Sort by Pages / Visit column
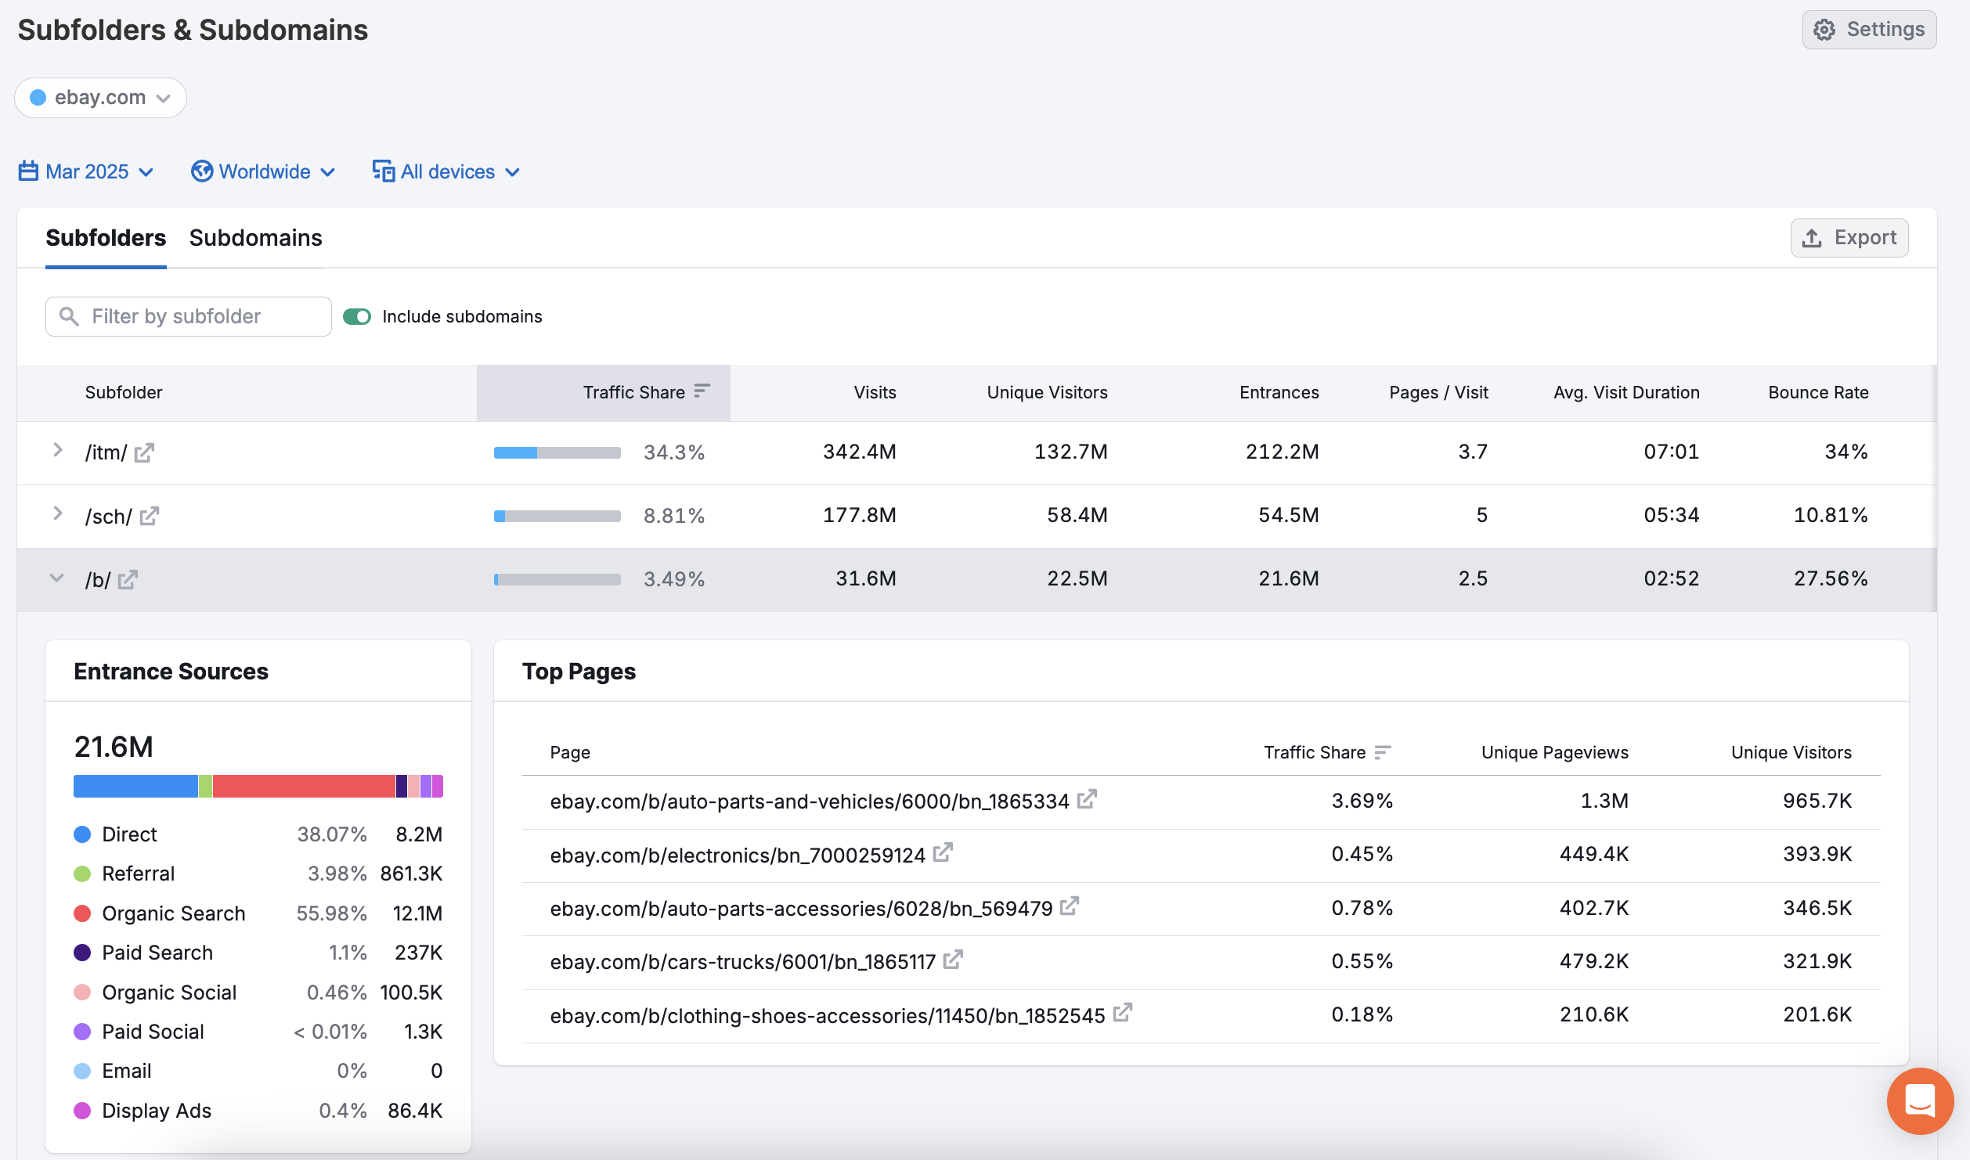This screenshot has width=1970, height=1160. (1438, 392)
